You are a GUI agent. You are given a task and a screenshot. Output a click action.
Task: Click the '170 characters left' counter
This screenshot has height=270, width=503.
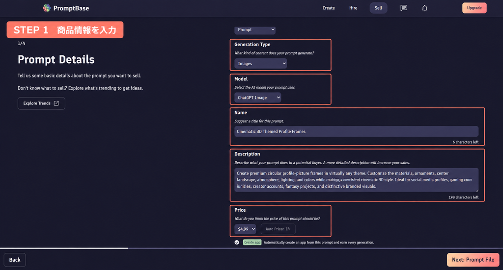463,197
